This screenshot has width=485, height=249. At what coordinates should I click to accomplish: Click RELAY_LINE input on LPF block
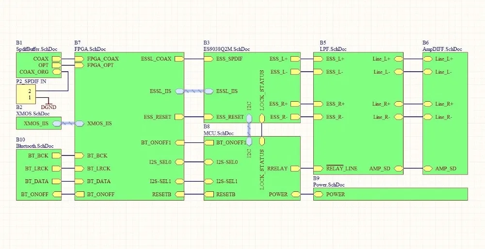tap(318, 169)
